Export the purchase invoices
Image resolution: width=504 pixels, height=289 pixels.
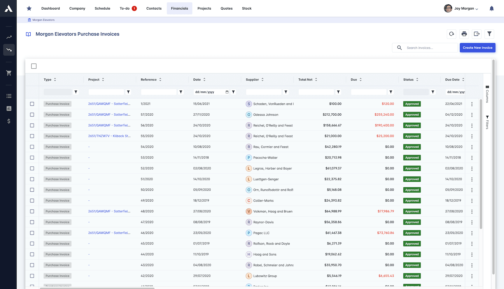477,34
